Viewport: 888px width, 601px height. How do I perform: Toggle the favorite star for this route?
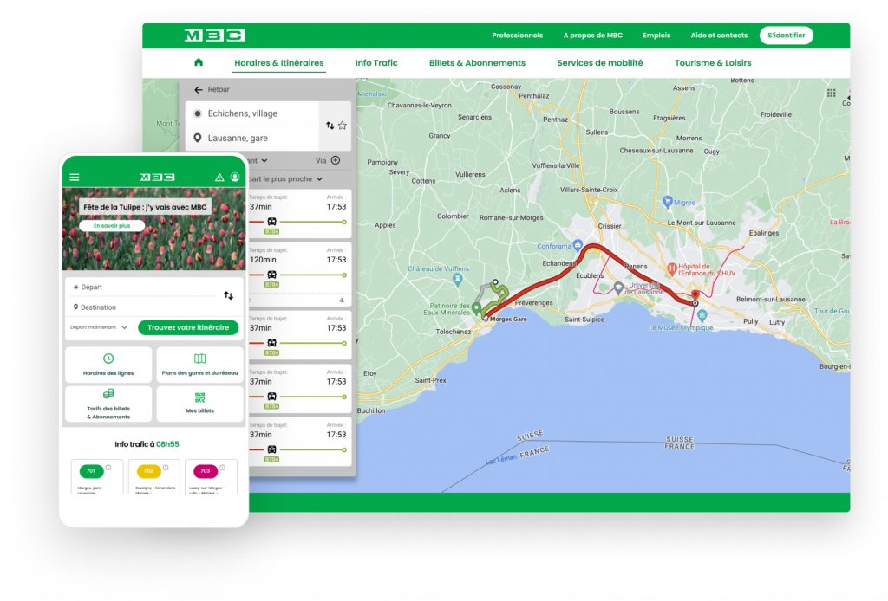pos(343,126)
